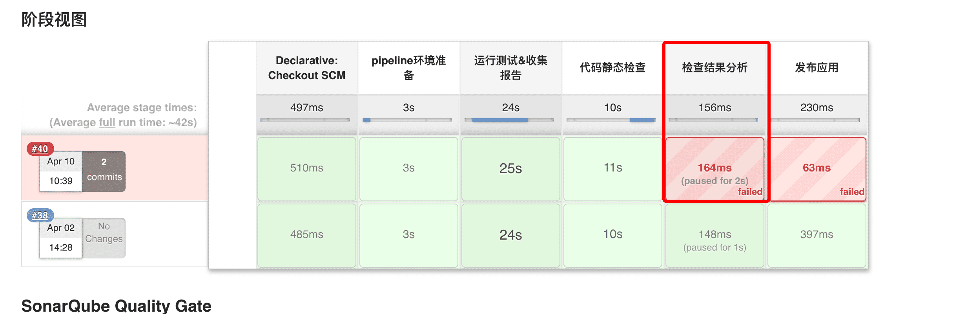The width and height of the screenshot is (966, 314).
Task: Click the 'full' link in average run time
Action: pos(107,123)
